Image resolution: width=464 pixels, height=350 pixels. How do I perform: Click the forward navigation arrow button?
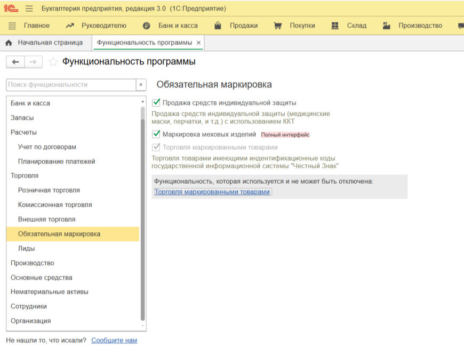coord(33,62)
